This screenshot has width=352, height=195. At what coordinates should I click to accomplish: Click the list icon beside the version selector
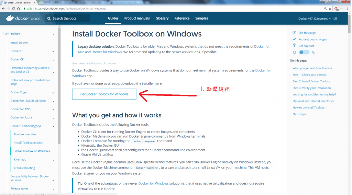tap(335, 18)
